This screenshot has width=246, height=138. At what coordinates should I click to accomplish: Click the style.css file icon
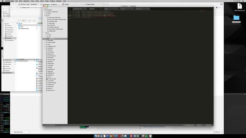tap(47, 89)
